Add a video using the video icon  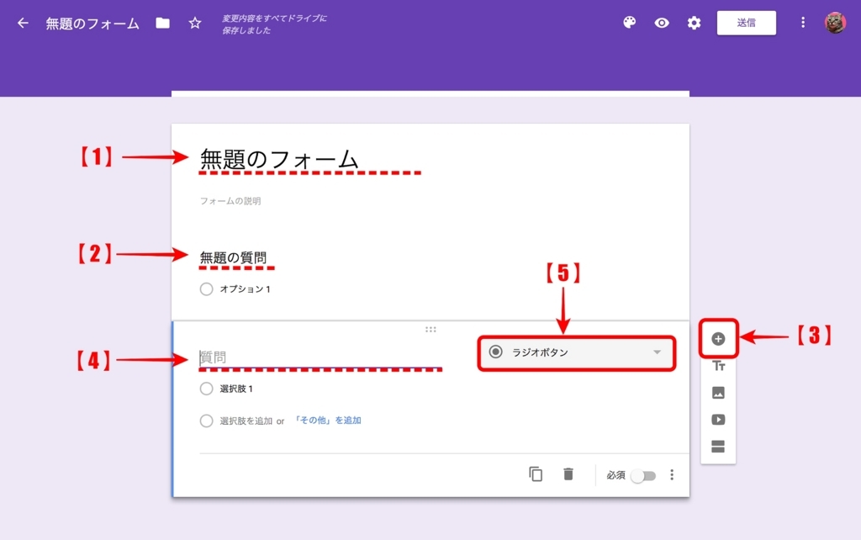(x=718, y=420)
